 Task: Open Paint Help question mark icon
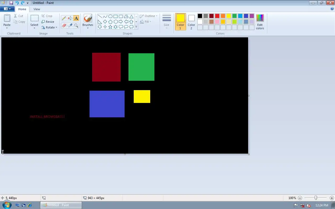[x=332, y=9]
